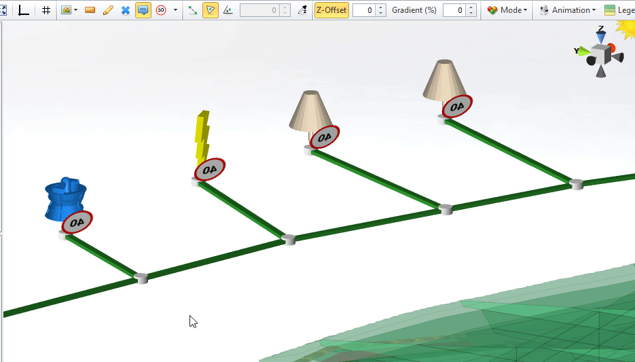Click the zoom-to-extents icon

coord(3,10)
